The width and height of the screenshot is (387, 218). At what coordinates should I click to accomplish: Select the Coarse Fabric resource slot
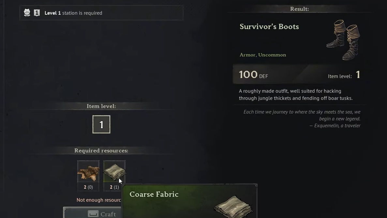coord(114,172)
